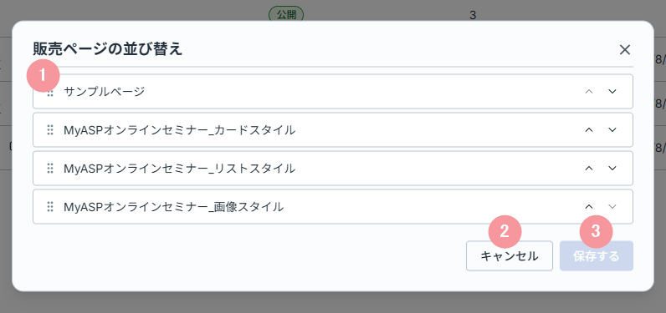666x313 pixels.
Task: Move カードスタイル row down one position
Action: [x=612, y=130]
